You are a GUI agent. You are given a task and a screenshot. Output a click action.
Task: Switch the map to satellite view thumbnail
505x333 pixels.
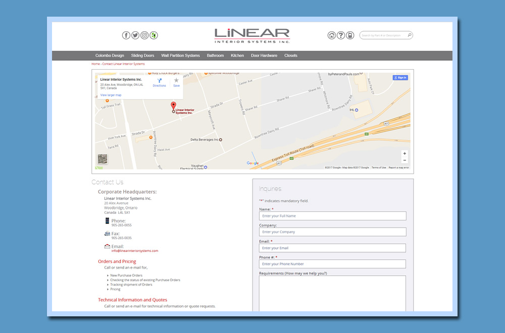click(x=103, y=159)
